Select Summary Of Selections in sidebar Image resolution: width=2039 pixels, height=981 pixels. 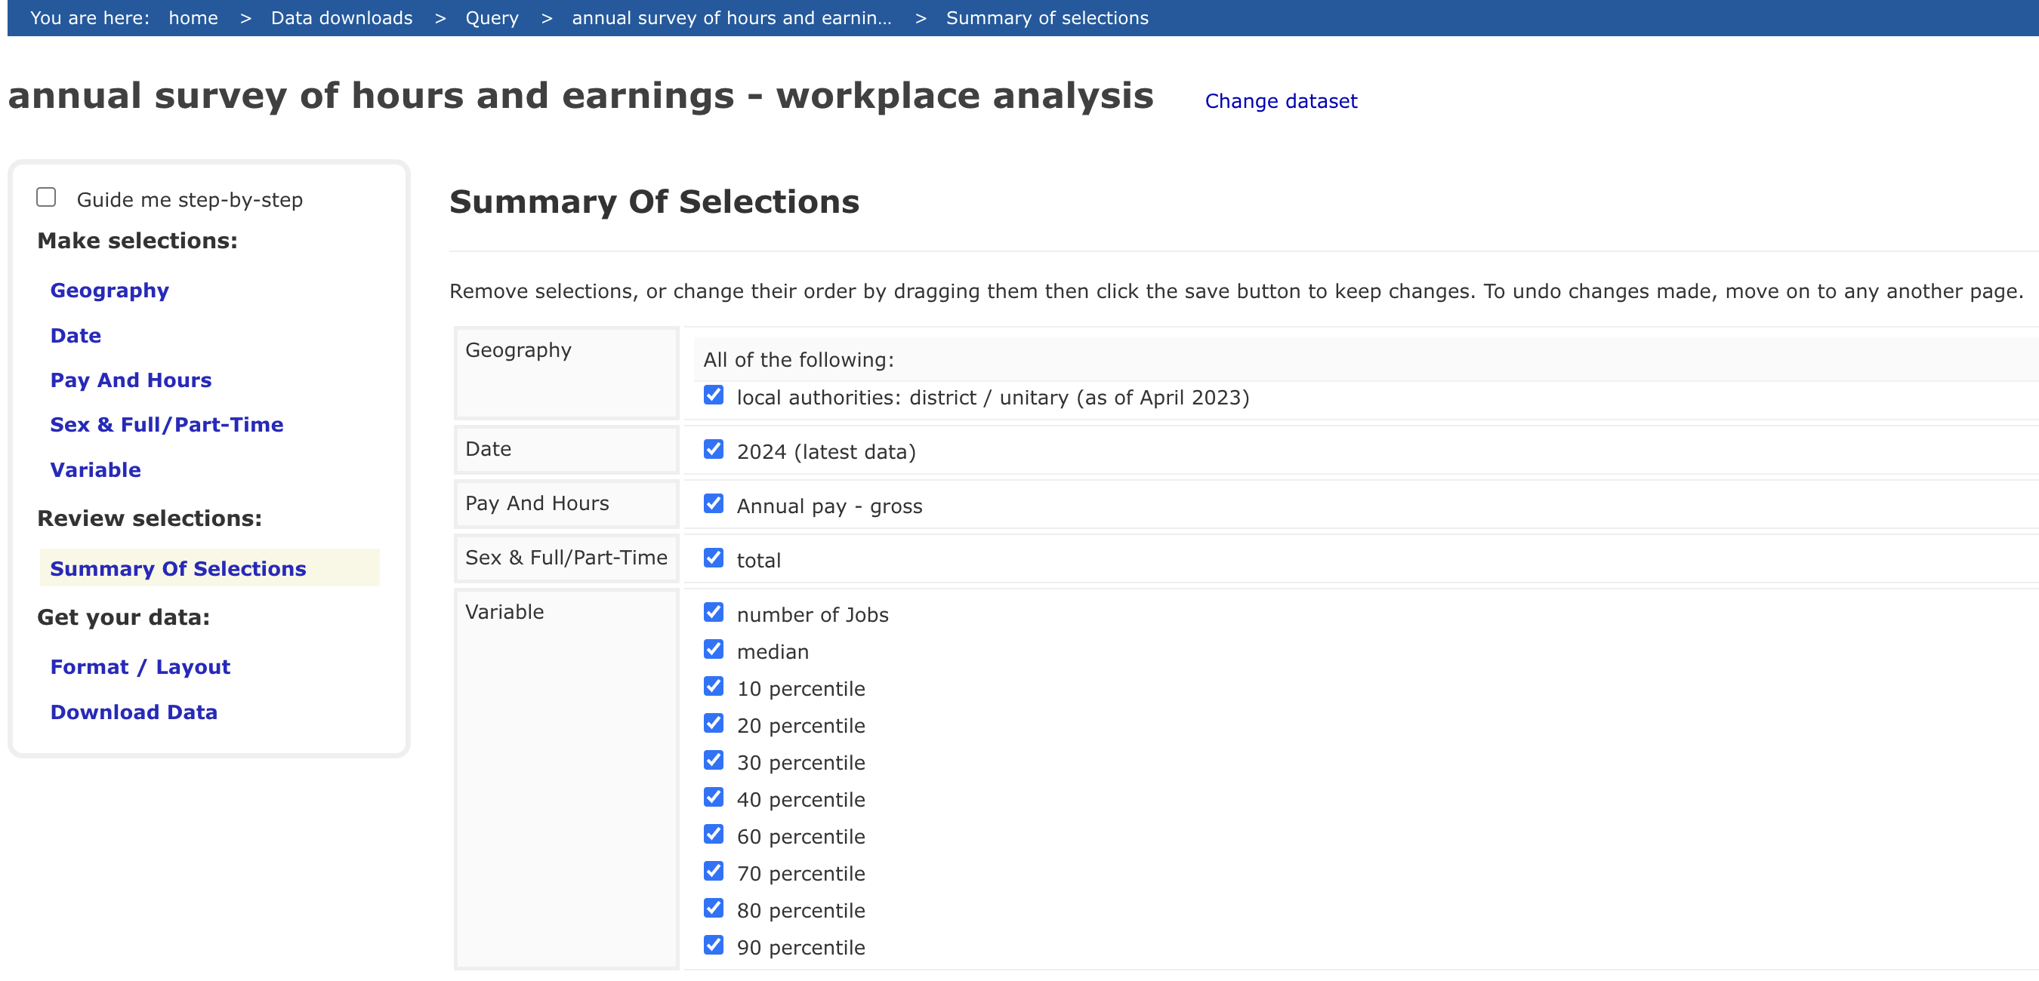click(177, 569)
